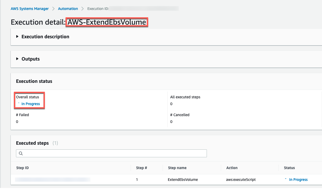Screen dimensions: 322x189
Task: Click the Step ID column header
Action: (22, 168)
